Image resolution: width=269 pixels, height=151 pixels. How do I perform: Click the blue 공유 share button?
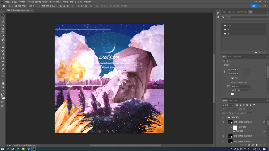click(x=254, y=6)
